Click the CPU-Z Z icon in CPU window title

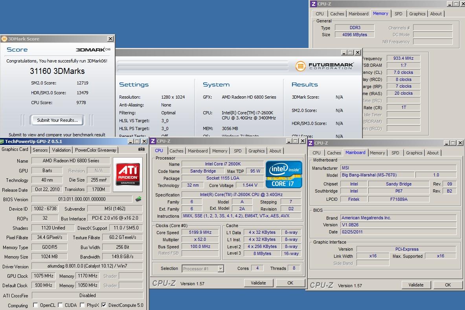153,141
